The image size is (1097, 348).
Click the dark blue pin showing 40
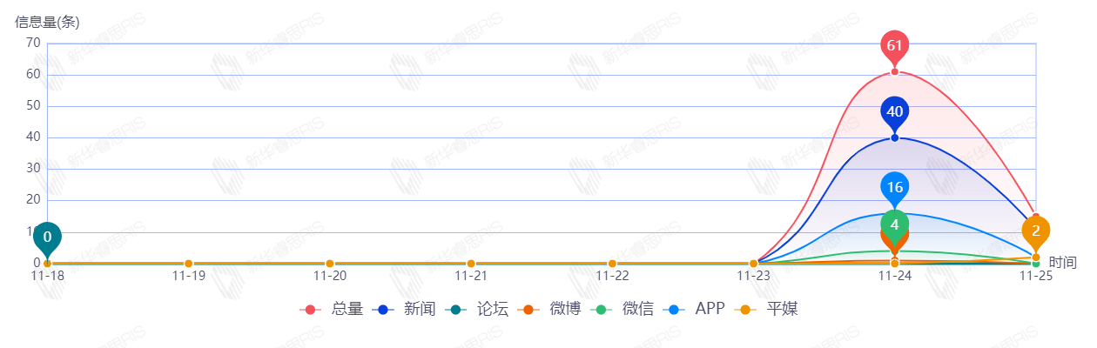[x=894, y=111]
